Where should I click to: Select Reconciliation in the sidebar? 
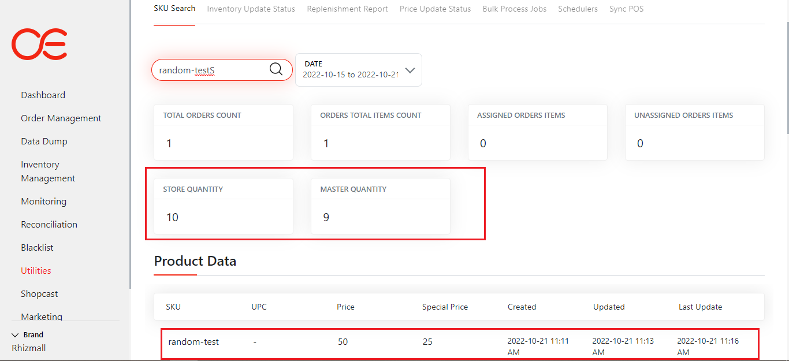click(x=49, y=225)
